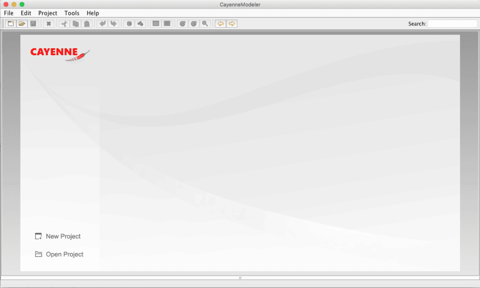Click the Create DataNode toolbar icon
Image resolution: width=480 pixels, height=288 pixels.
tap(129, 23)
